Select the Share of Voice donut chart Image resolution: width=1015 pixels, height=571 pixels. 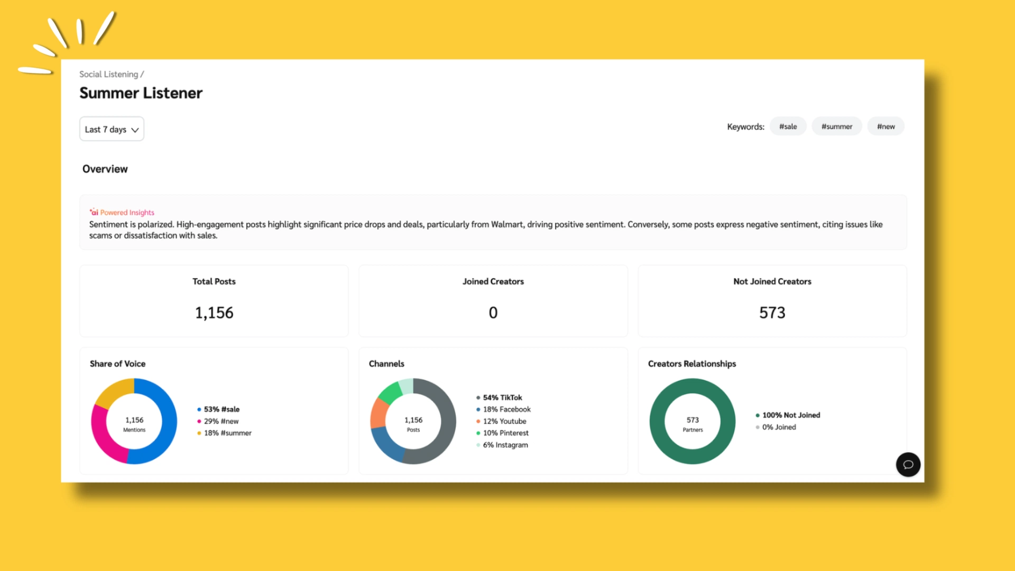click(x=133, y=421)
